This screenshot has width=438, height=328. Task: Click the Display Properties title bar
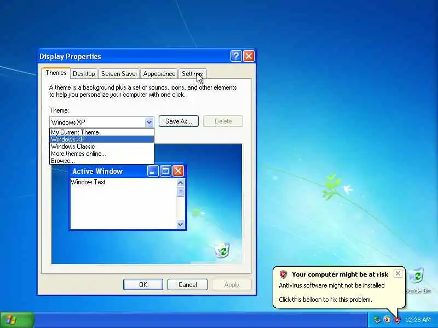pos(147,56)
